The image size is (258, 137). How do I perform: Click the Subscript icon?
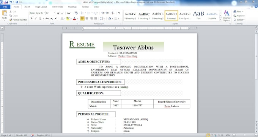pyautogui.click(x=52, y=19)
